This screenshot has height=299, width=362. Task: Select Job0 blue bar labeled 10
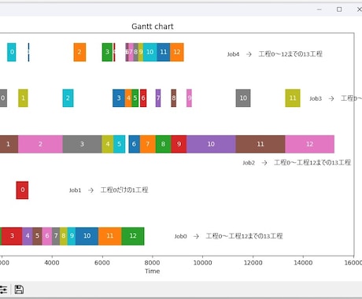87,236
